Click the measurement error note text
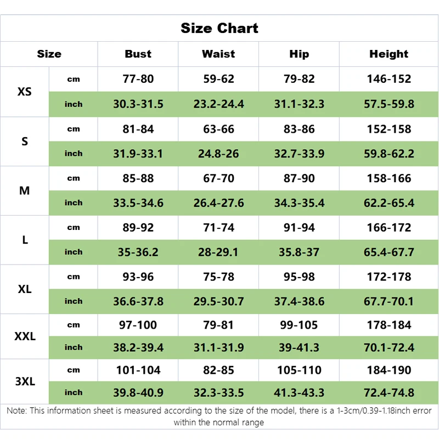 click(x=219, y=417)
